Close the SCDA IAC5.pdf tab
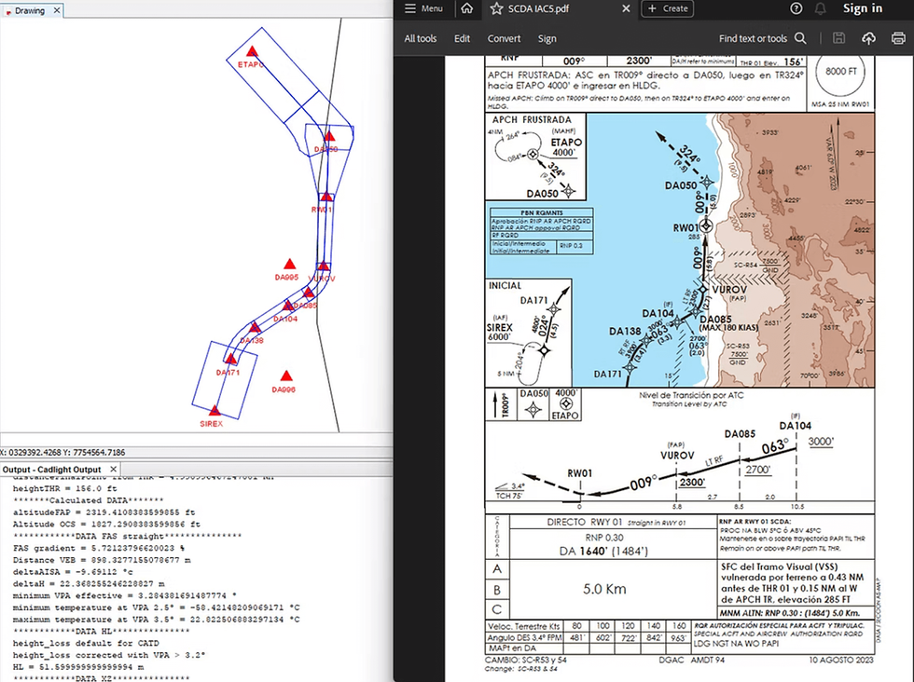 pos(626,8)
